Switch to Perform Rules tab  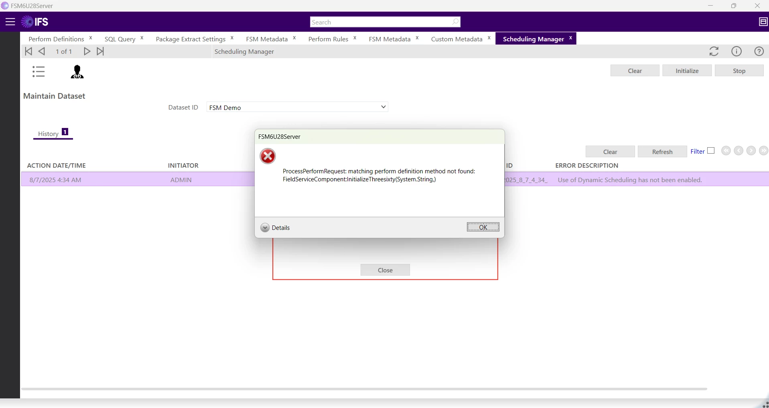pyautogui.click(x=328, y=39)
